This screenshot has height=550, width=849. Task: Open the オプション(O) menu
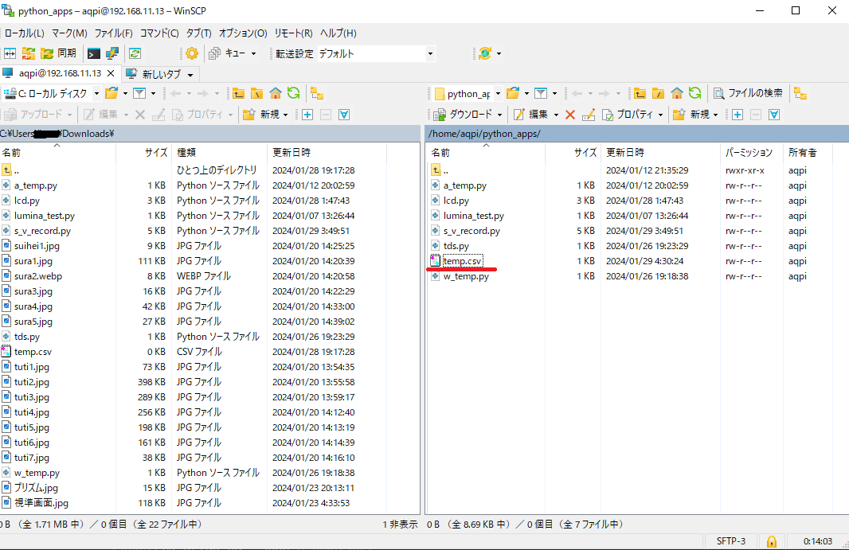tap(243, 33)
